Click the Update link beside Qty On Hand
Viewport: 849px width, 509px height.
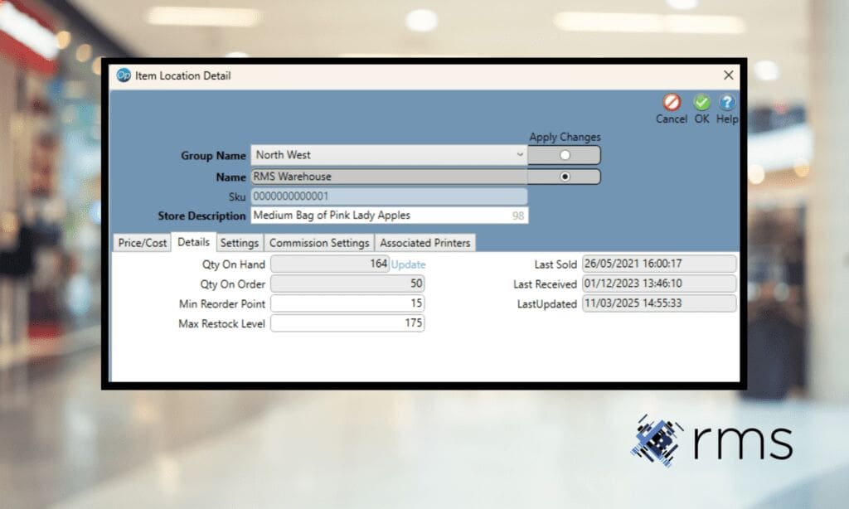(x=408, y=264)
